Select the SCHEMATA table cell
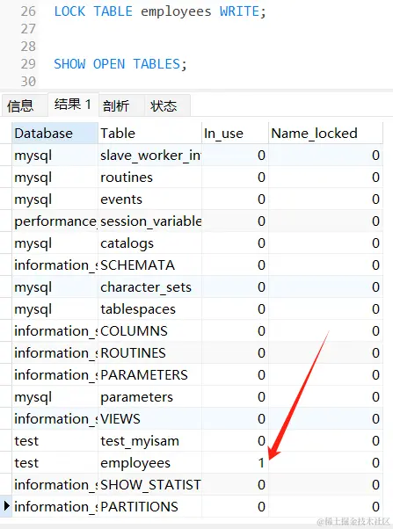Screen dimensions: 393x529 click(x=150, y=264)
